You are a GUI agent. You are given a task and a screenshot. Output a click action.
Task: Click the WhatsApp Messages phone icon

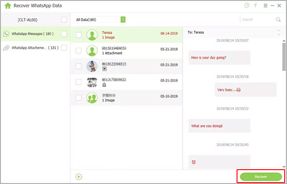6,34
